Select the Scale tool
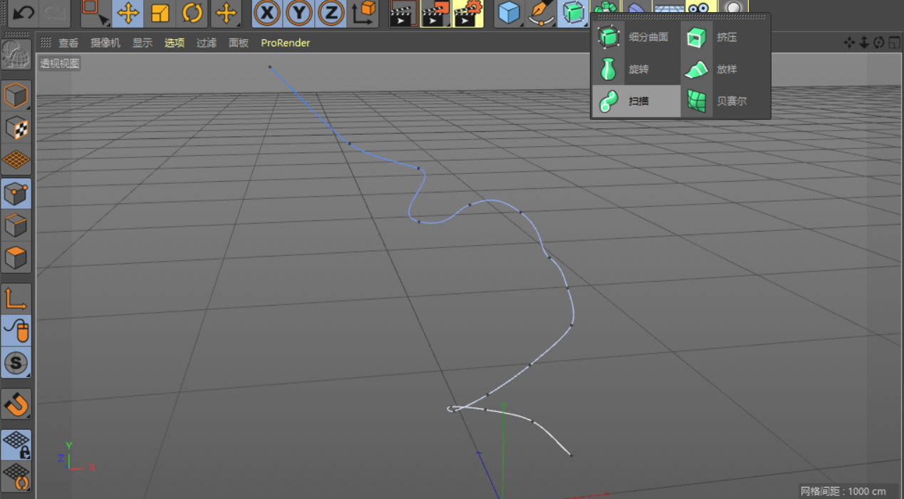Viewport: 904px width, 499px height. click(x=160, y=13)
